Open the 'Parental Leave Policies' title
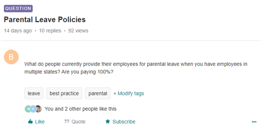Image resolution: width=262 pixels, height=132 pixels. 45,19
